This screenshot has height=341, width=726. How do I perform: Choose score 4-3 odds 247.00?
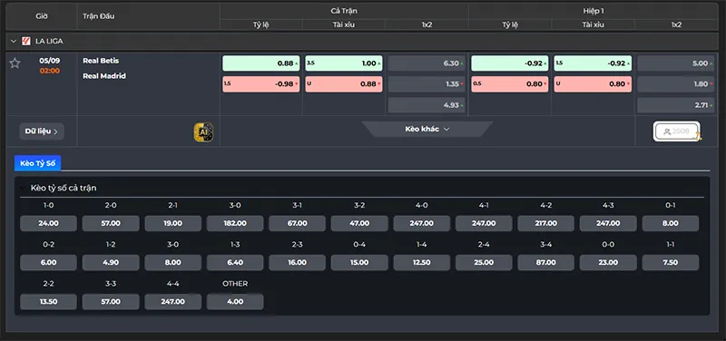608,223
